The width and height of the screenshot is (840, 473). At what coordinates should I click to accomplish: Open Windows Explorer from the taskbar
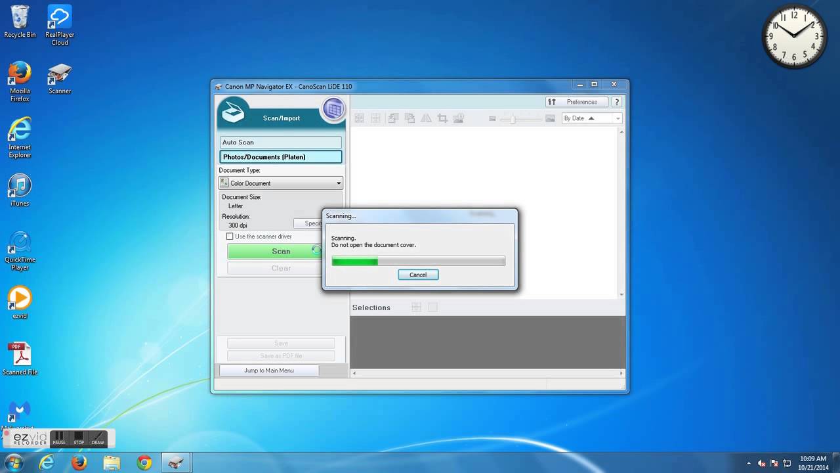coord(112,462)
